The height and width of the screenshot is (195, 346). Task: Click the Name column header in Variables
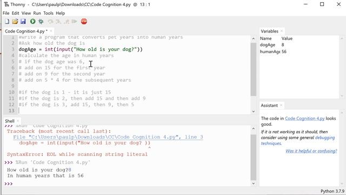(265, 38)
